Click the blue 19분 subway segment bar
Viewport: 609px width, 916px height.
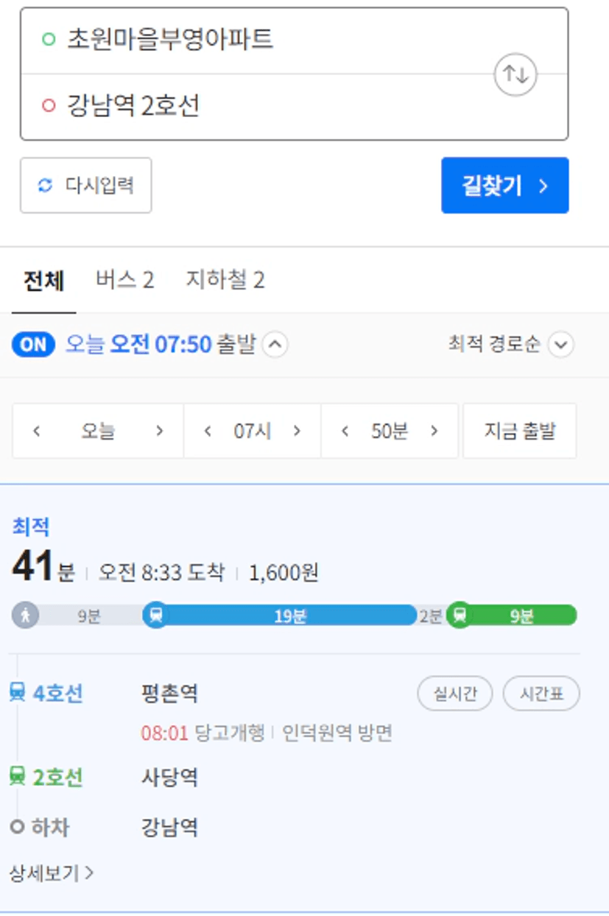coord(289,616)
